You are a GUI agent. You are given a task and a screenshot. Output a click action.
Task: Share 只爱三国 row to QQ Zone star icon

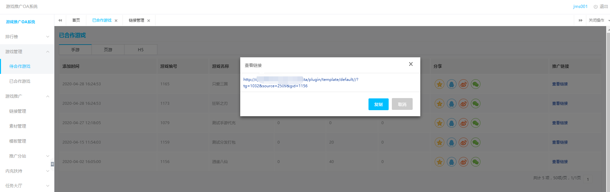coord(440,84)
